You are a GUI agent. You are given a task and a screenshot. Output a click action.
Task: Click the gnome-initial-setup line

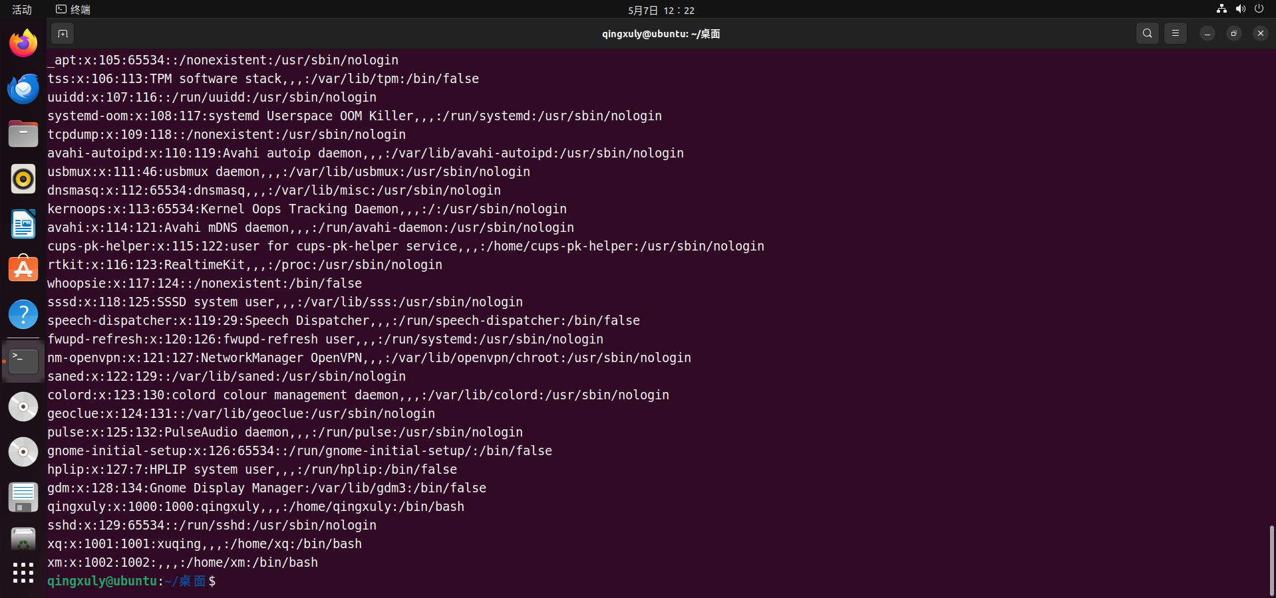click(x=299, y=450)
